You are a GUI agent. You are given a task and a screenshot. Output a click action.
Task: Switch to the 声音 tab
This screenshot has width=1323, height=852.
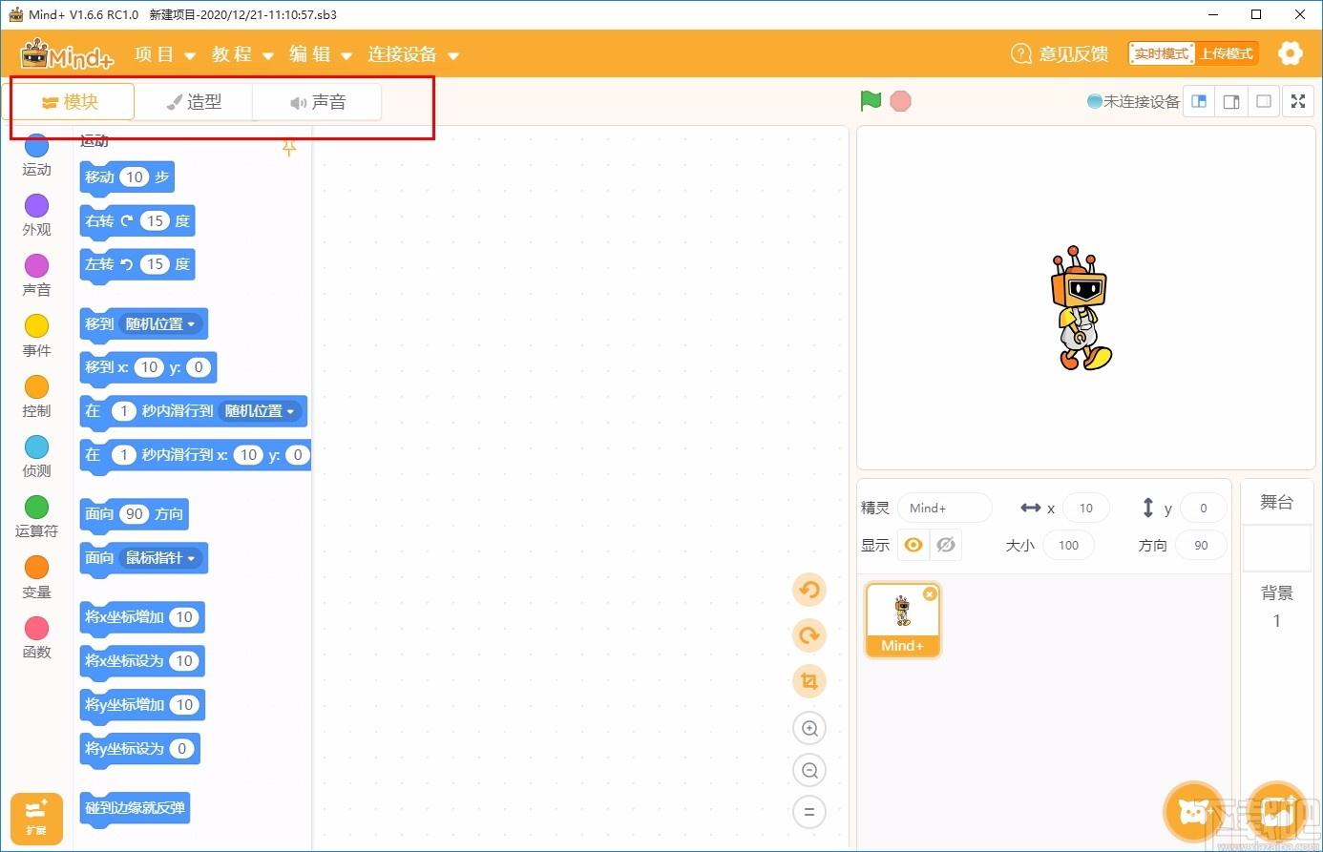(318, 102)
